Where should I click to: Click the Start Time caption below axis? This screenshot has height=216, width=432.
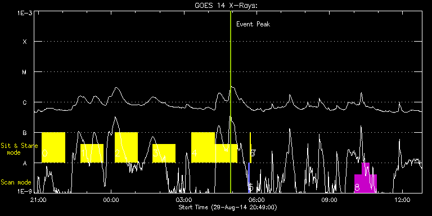pos(228,207)
